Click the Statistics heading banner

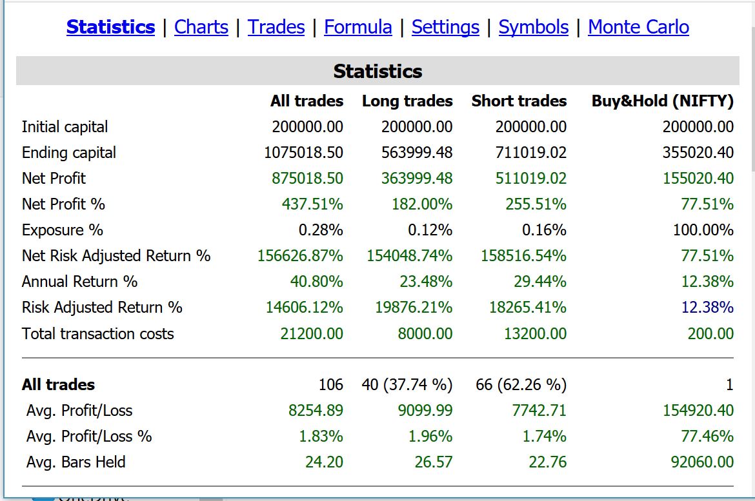[x=377, y=71]
